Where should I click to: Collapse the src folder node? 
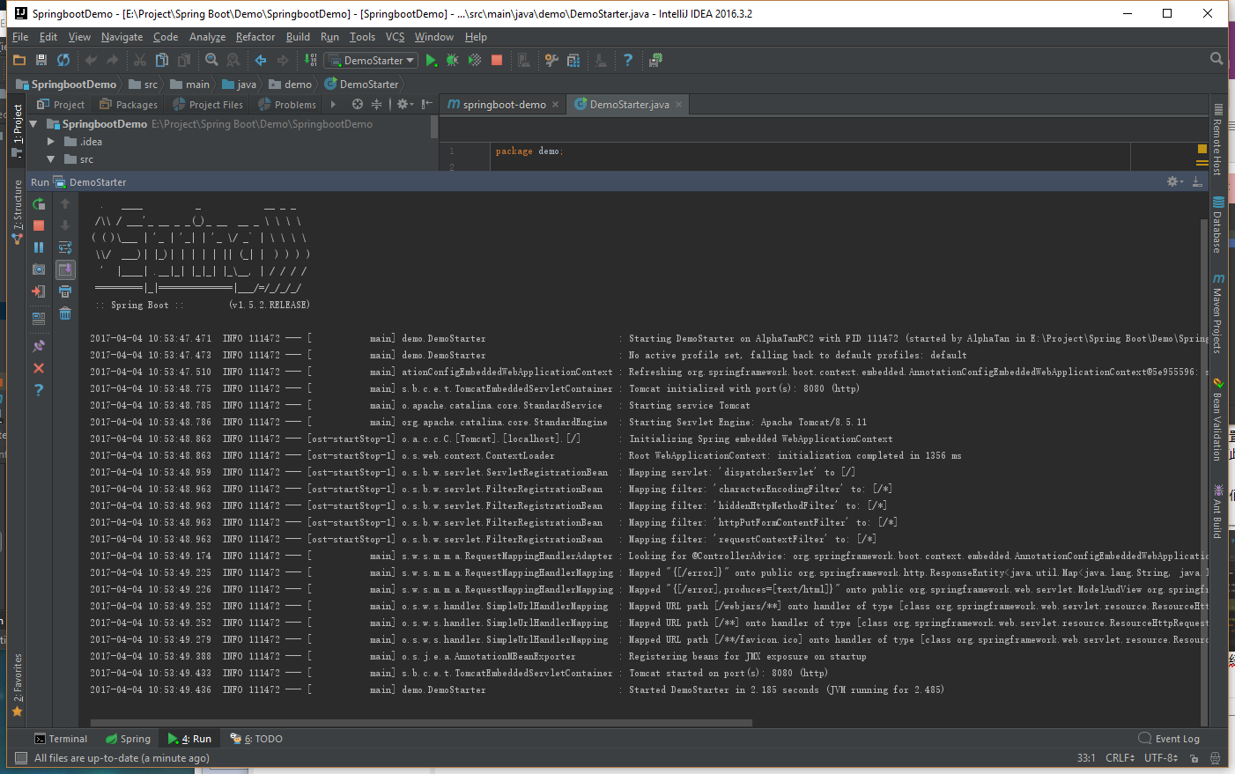[x=51, y=159]
